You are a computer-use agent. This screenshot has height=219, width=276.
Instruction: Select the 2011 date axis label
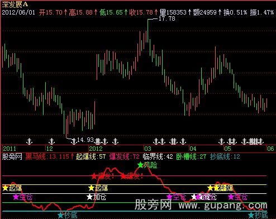pos(9,149)
